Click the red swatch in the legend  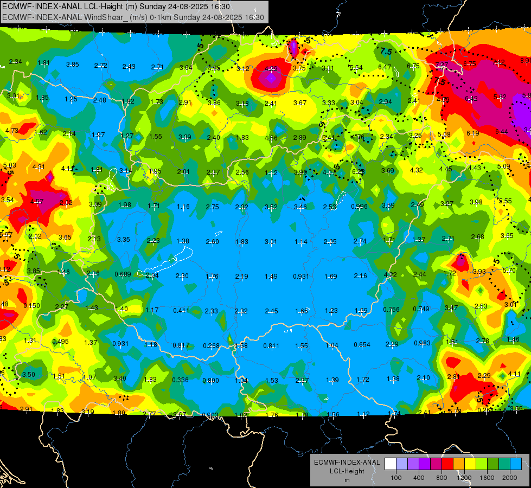tap(447, 464)
